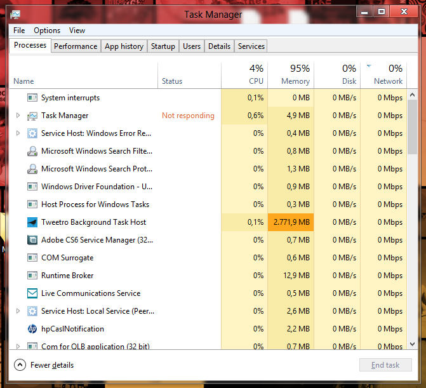Expand the Task Manager process group
The height and width of the screenshot is (388, 426).
(18, 115)
